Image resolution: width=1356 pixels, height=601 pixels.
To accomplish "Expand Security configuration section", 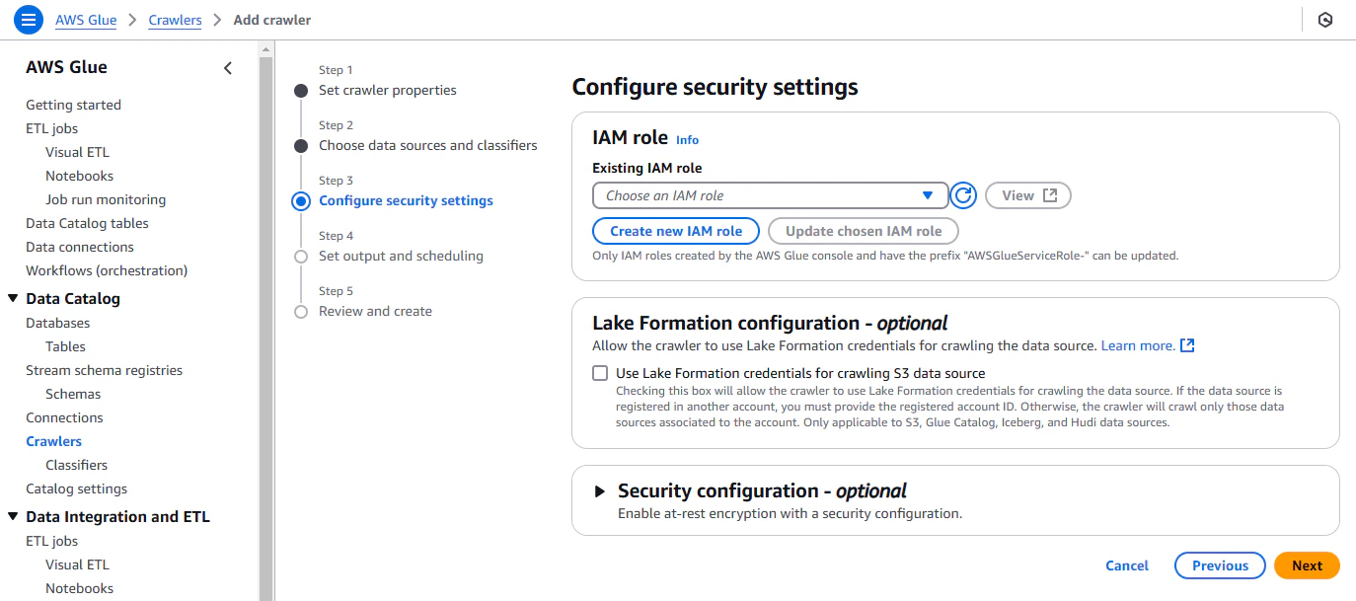I will [x=599, y=491].
